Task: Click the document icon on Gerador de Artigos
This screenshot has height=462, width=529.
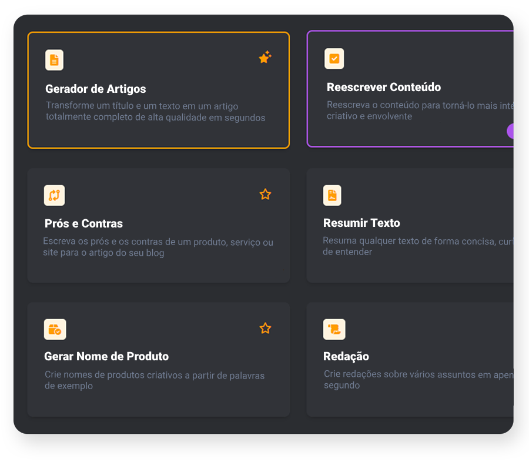Action: coord(54,60)
